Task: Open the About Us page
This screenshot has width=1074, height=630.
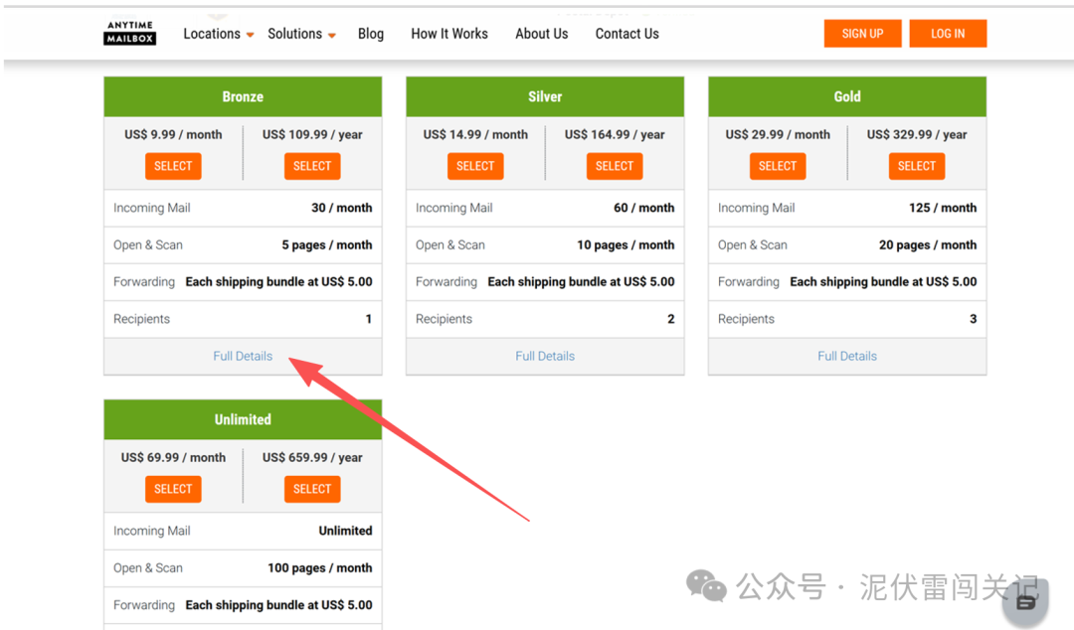Action: pyautogui.click(x=542, y=34)
